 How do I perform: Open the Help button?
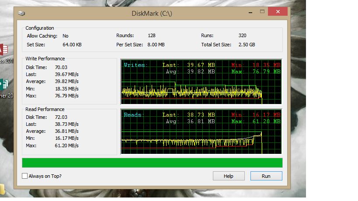229,176
